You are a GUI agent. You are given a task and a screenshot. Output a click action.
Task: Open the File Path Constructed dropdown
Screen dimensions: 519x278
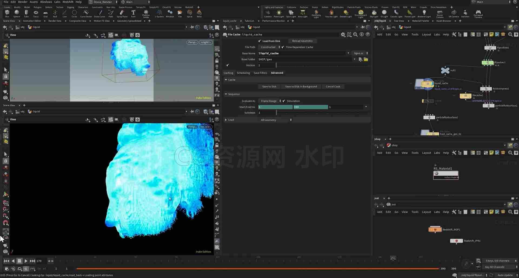click(x=270, y=47)
